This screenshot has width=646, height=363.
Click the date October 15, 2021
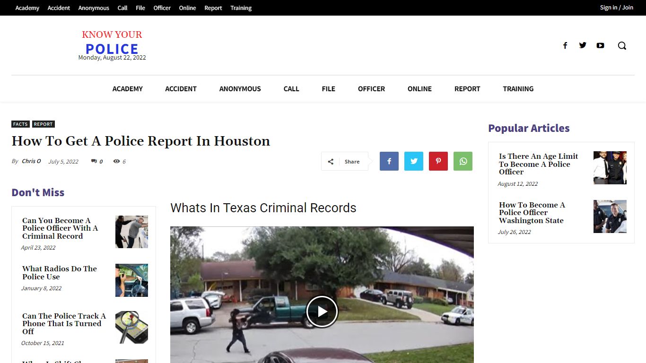coord(43,343)
